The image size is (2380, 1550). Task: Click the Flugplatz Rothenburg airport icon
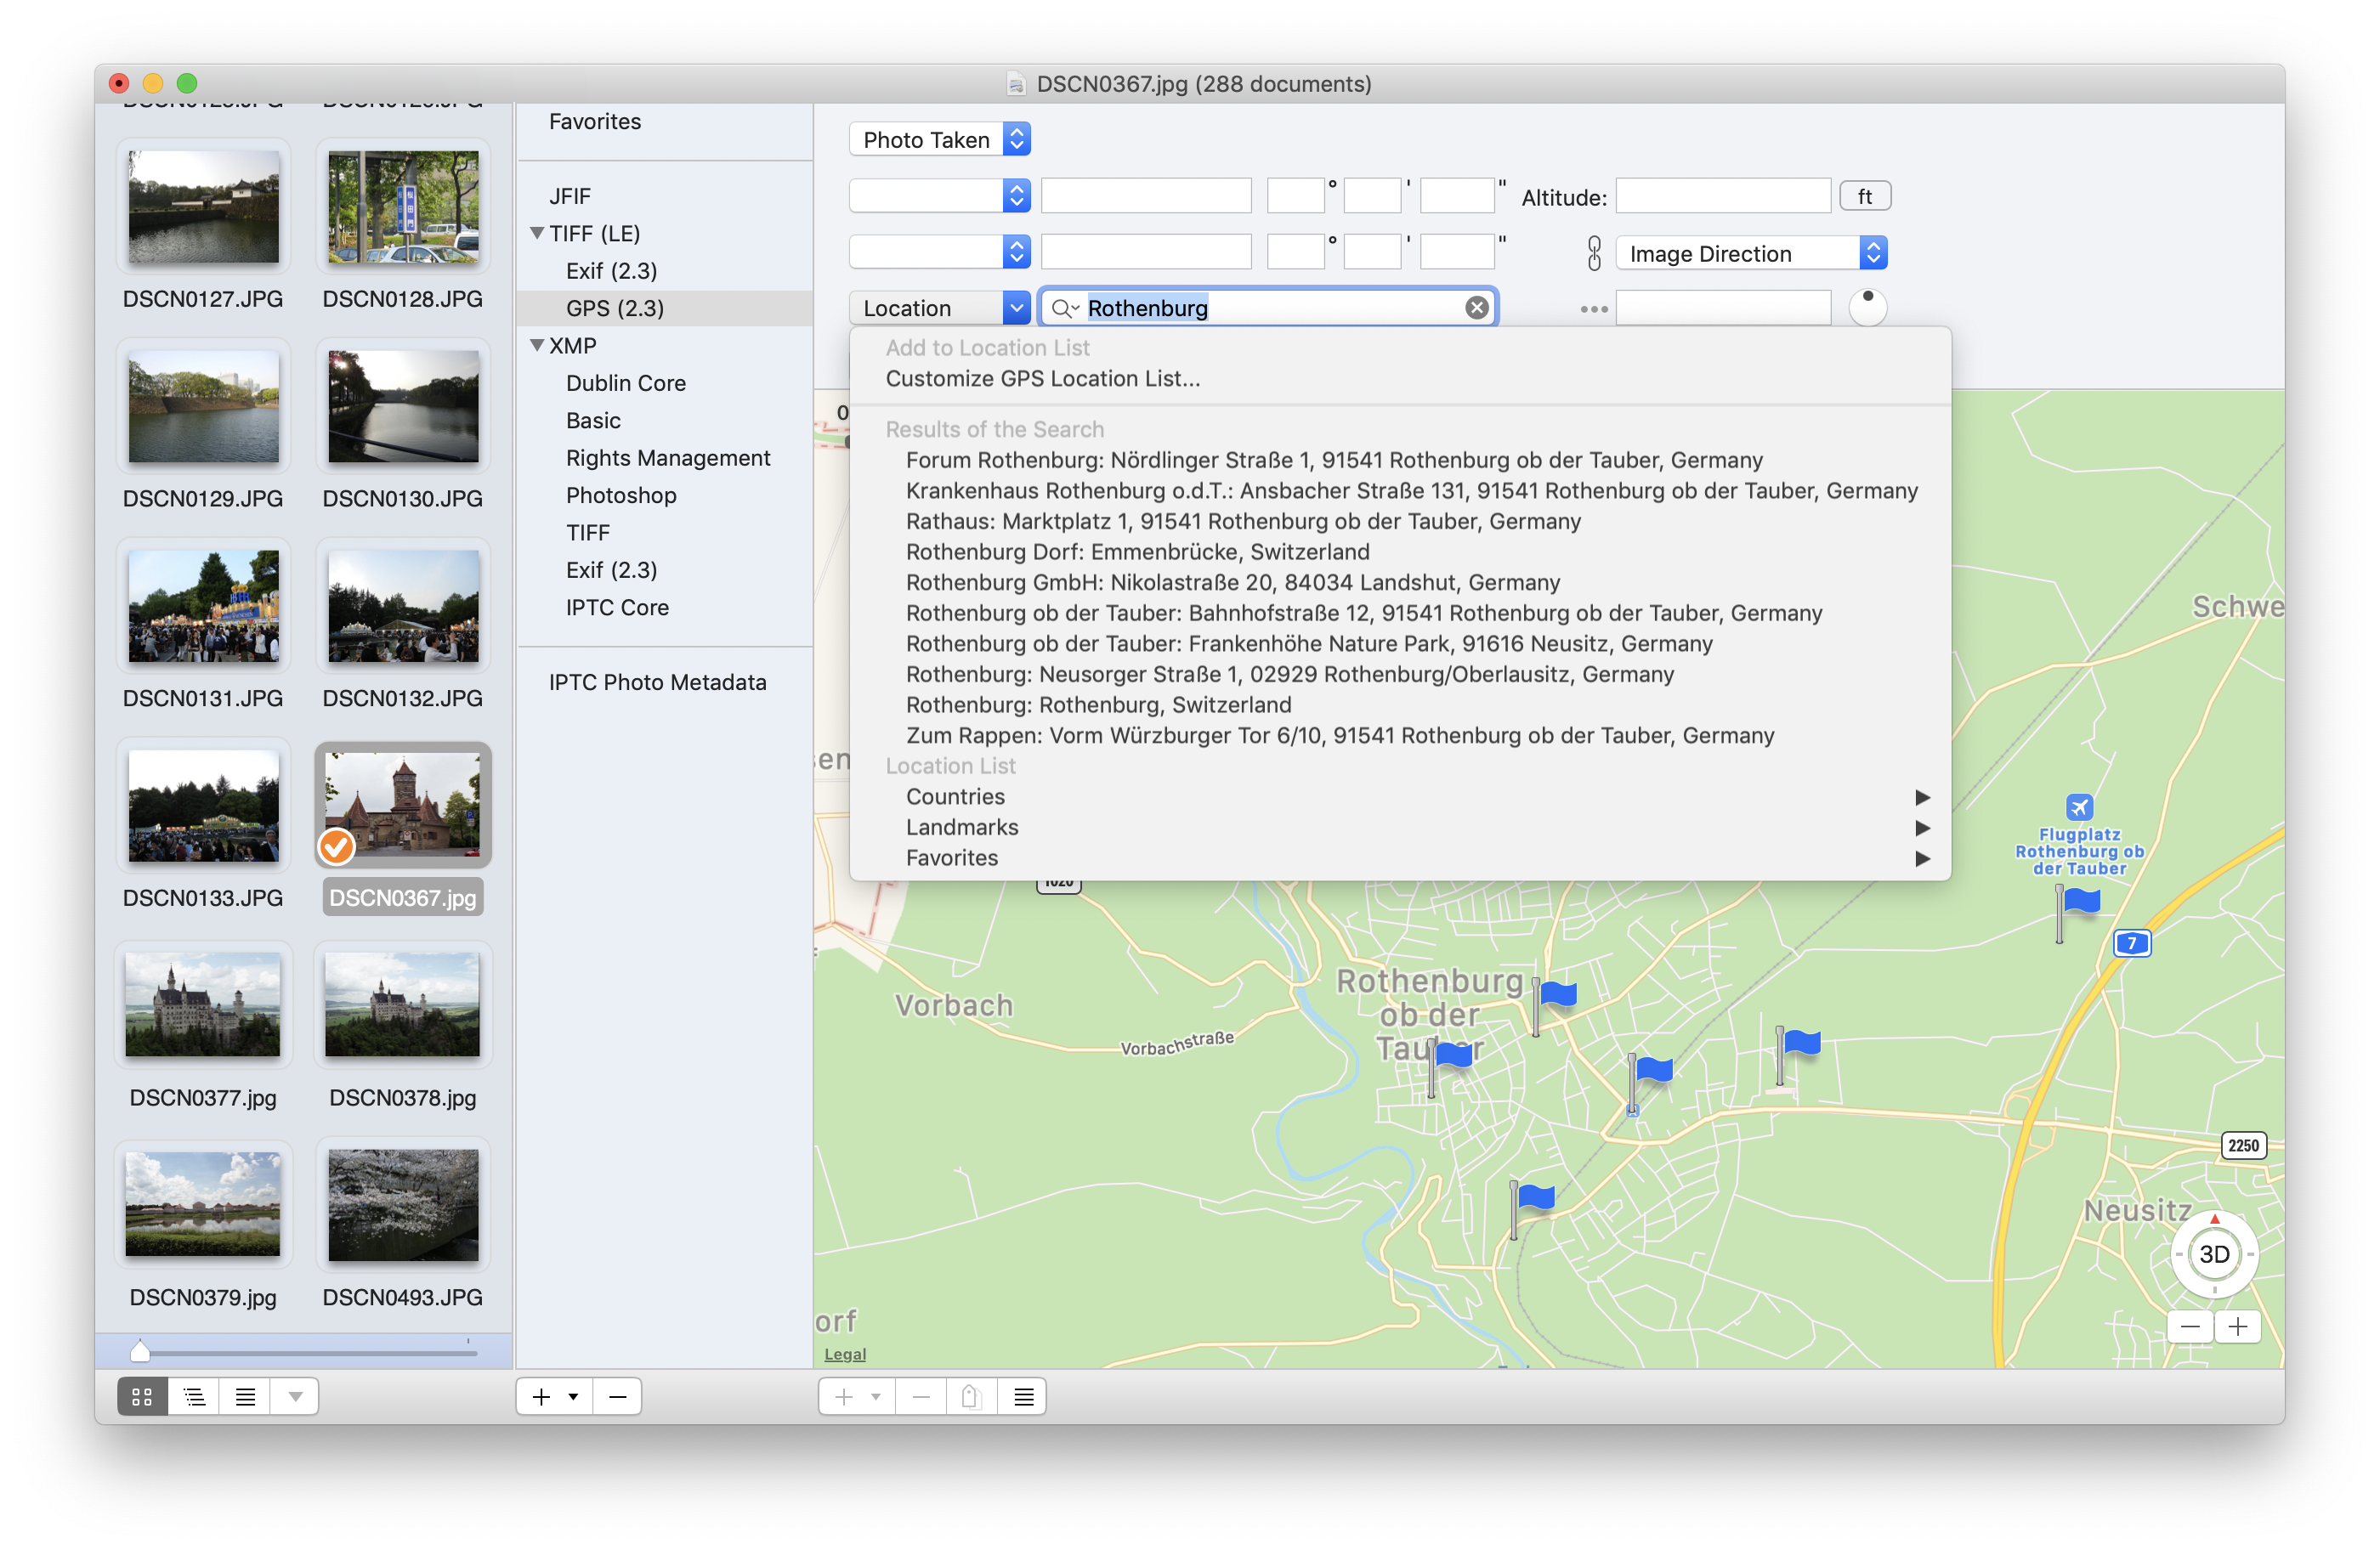coord(2079,807)
